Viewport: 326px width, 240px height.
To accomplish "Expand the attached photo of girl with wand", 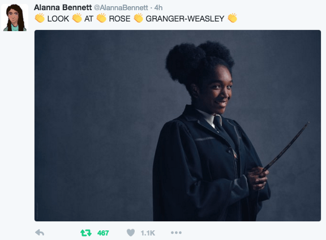I will 178,126.
